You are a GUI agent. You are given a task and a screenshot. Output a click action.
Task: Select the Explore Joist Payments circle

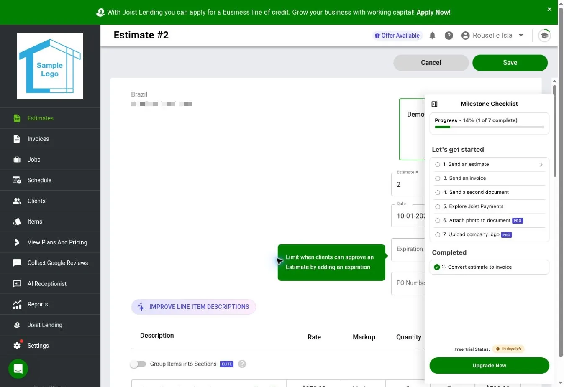[438, 207]
